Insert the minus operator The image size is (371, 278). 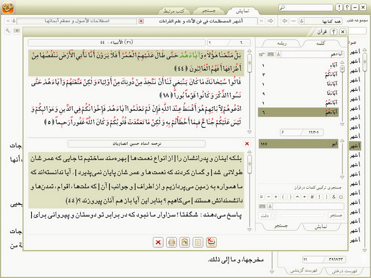coord(269,197)
